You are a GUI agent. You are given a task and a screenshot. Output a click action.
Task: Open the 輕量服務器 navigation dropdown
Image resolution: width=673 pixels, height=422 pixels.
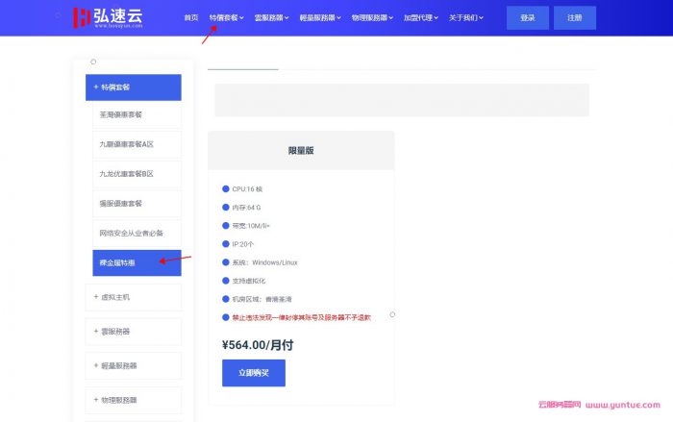[x=325, y=17]
